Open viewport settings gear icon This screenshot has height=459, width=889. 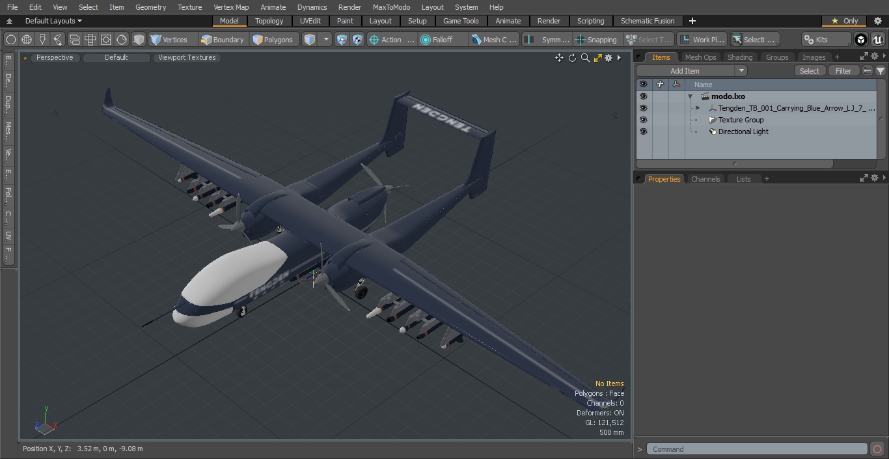609,58
